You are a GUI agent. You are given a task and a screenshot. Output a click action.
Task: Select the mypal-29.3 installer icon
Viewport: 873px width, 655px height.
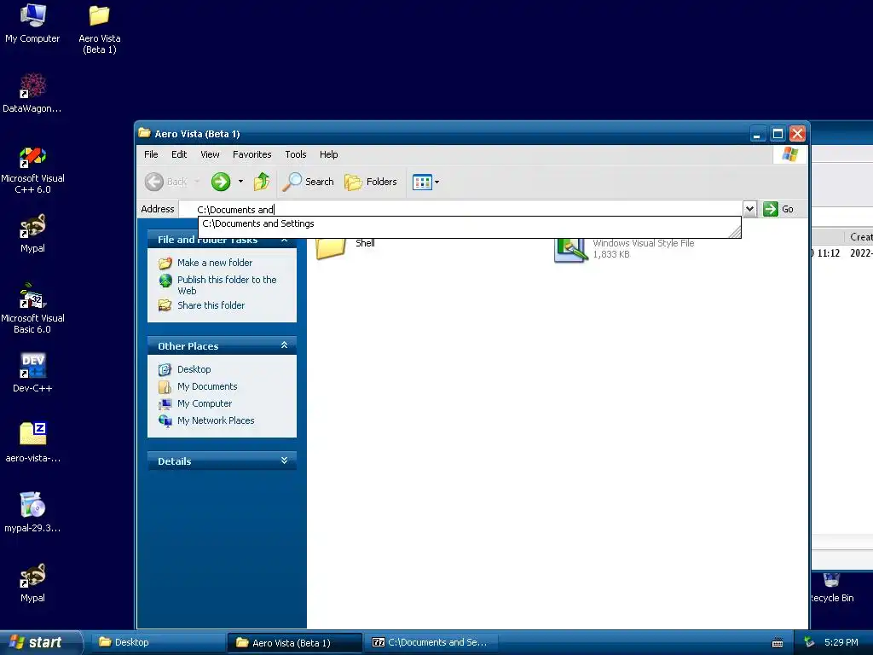tap(32, 513)
